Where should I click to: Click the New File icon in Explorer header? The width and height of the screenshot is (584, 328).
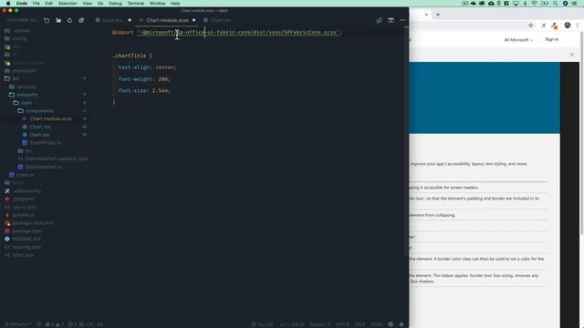47,20
